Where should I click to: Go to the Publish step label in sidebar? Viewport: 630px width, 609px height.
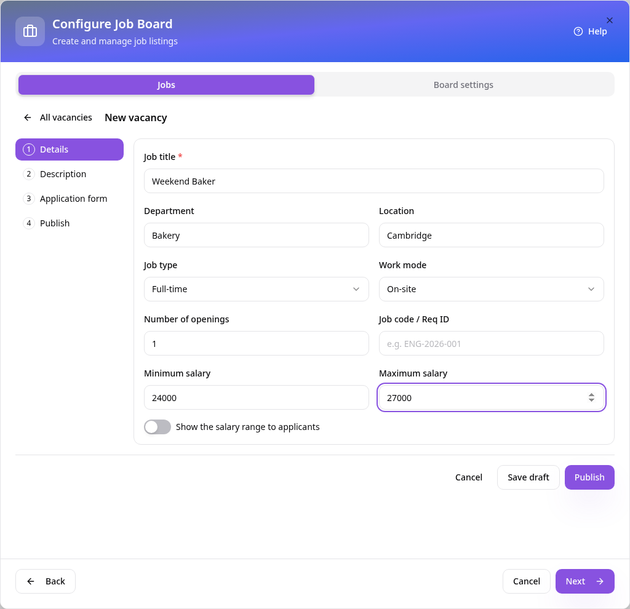click(55, 223)
